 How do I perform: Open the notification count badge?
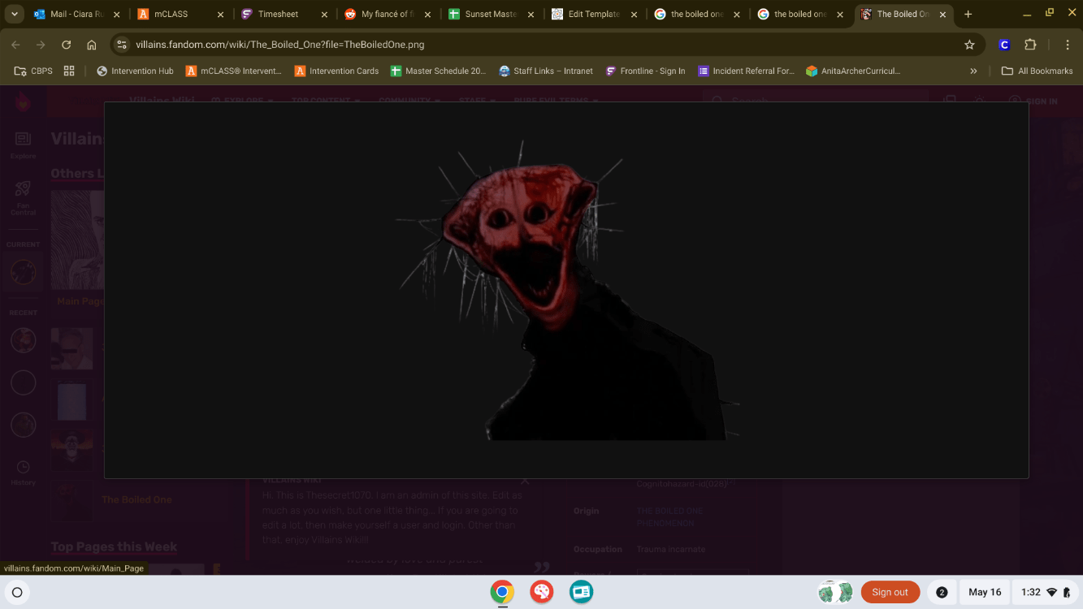(942, 592)
